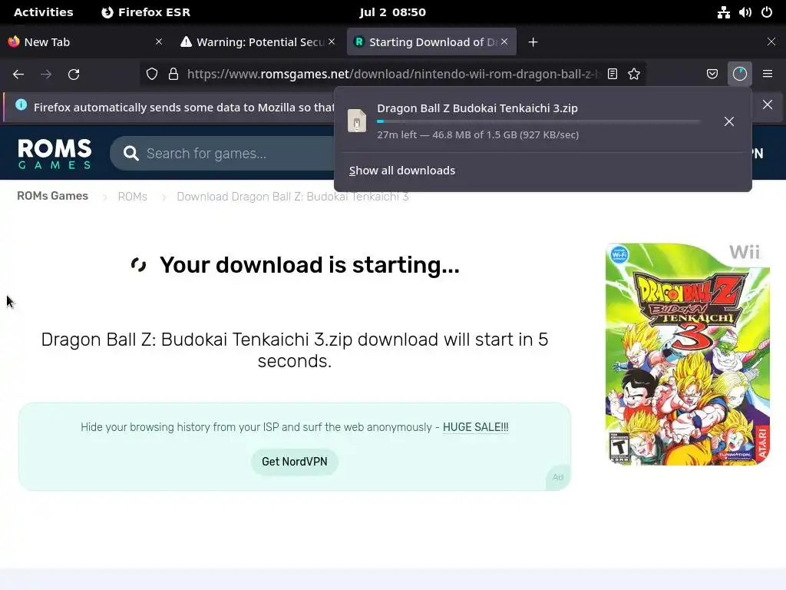
Task: Switch to the New Tab tab
Action: pos(85,42)
